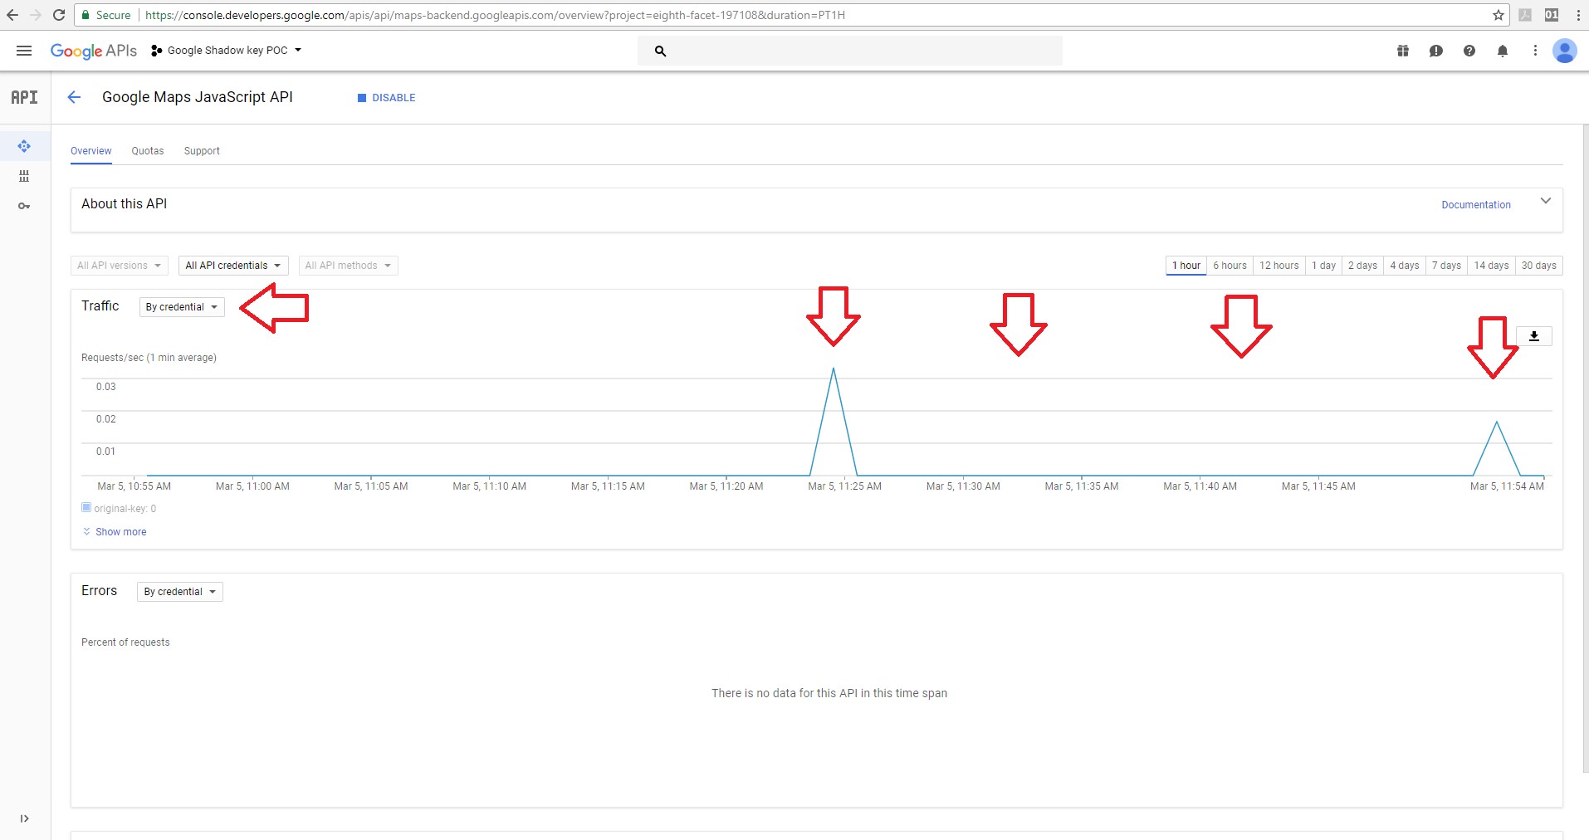Expand the About this API section
The image size is (1589, 840).
click(x=1546, y=201)
